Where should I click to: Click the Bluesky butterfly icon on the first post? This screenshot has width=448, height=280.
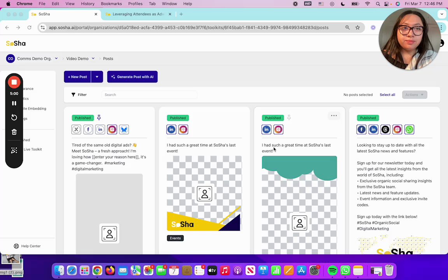pos(124,129)
